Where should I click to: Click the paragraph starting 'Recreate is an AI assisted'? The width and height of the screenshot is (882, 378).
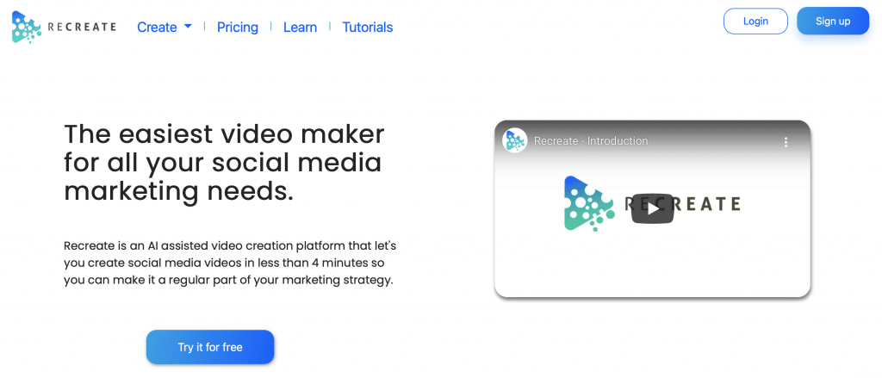click(231, 263)
